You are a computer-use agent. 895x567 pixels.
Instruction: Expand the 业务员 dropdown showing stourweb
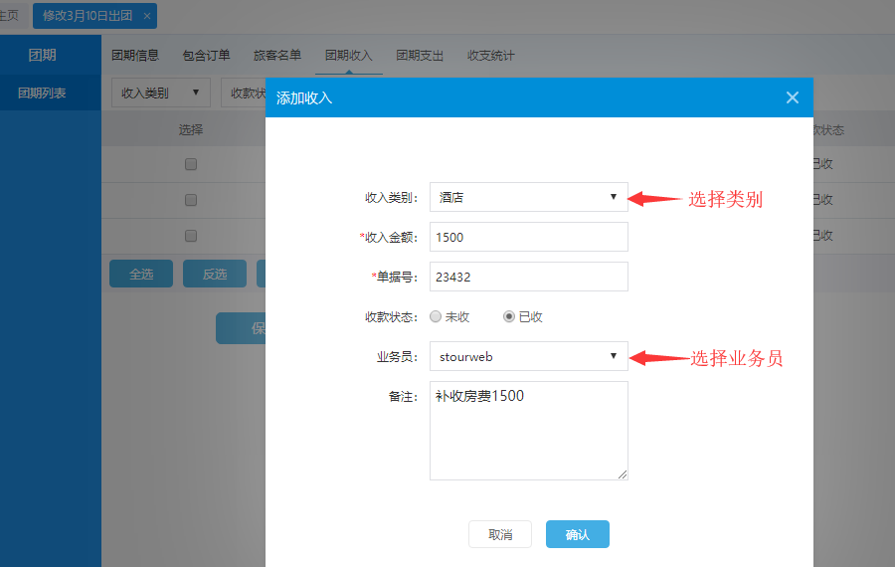tap(528, 356)
